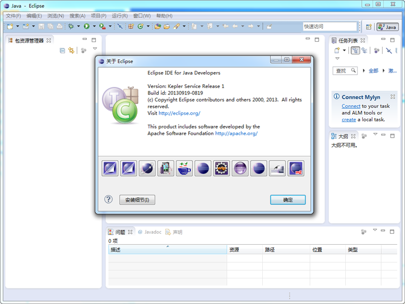This screenshot has width=405, height=304.
Task: Click the planet orbit feature icon
Action: point(147,169)
